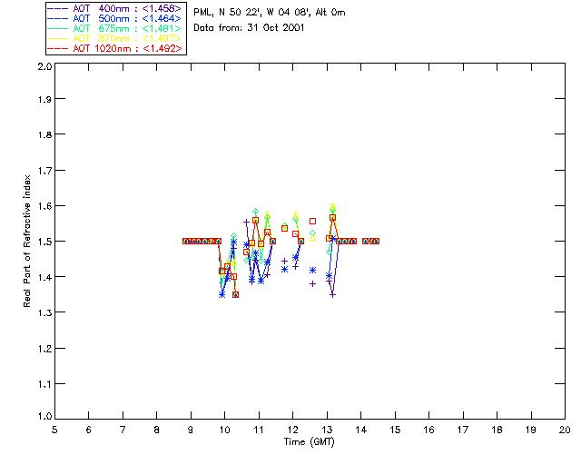This screenshot has width=581, height=465.
Task: Click the red dashed line sample in legend
Action: tap(58, 48)
